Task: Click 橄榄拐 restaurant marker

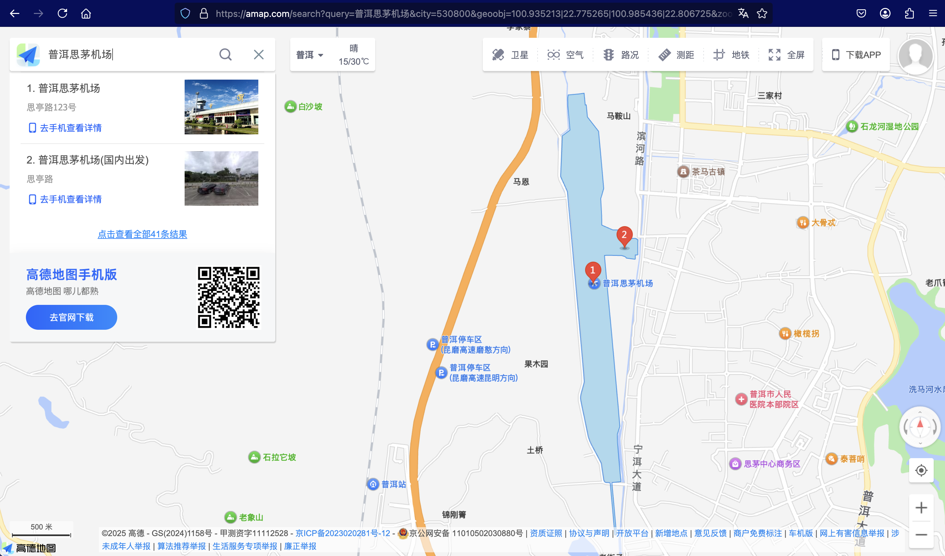Action: point(785,333)
